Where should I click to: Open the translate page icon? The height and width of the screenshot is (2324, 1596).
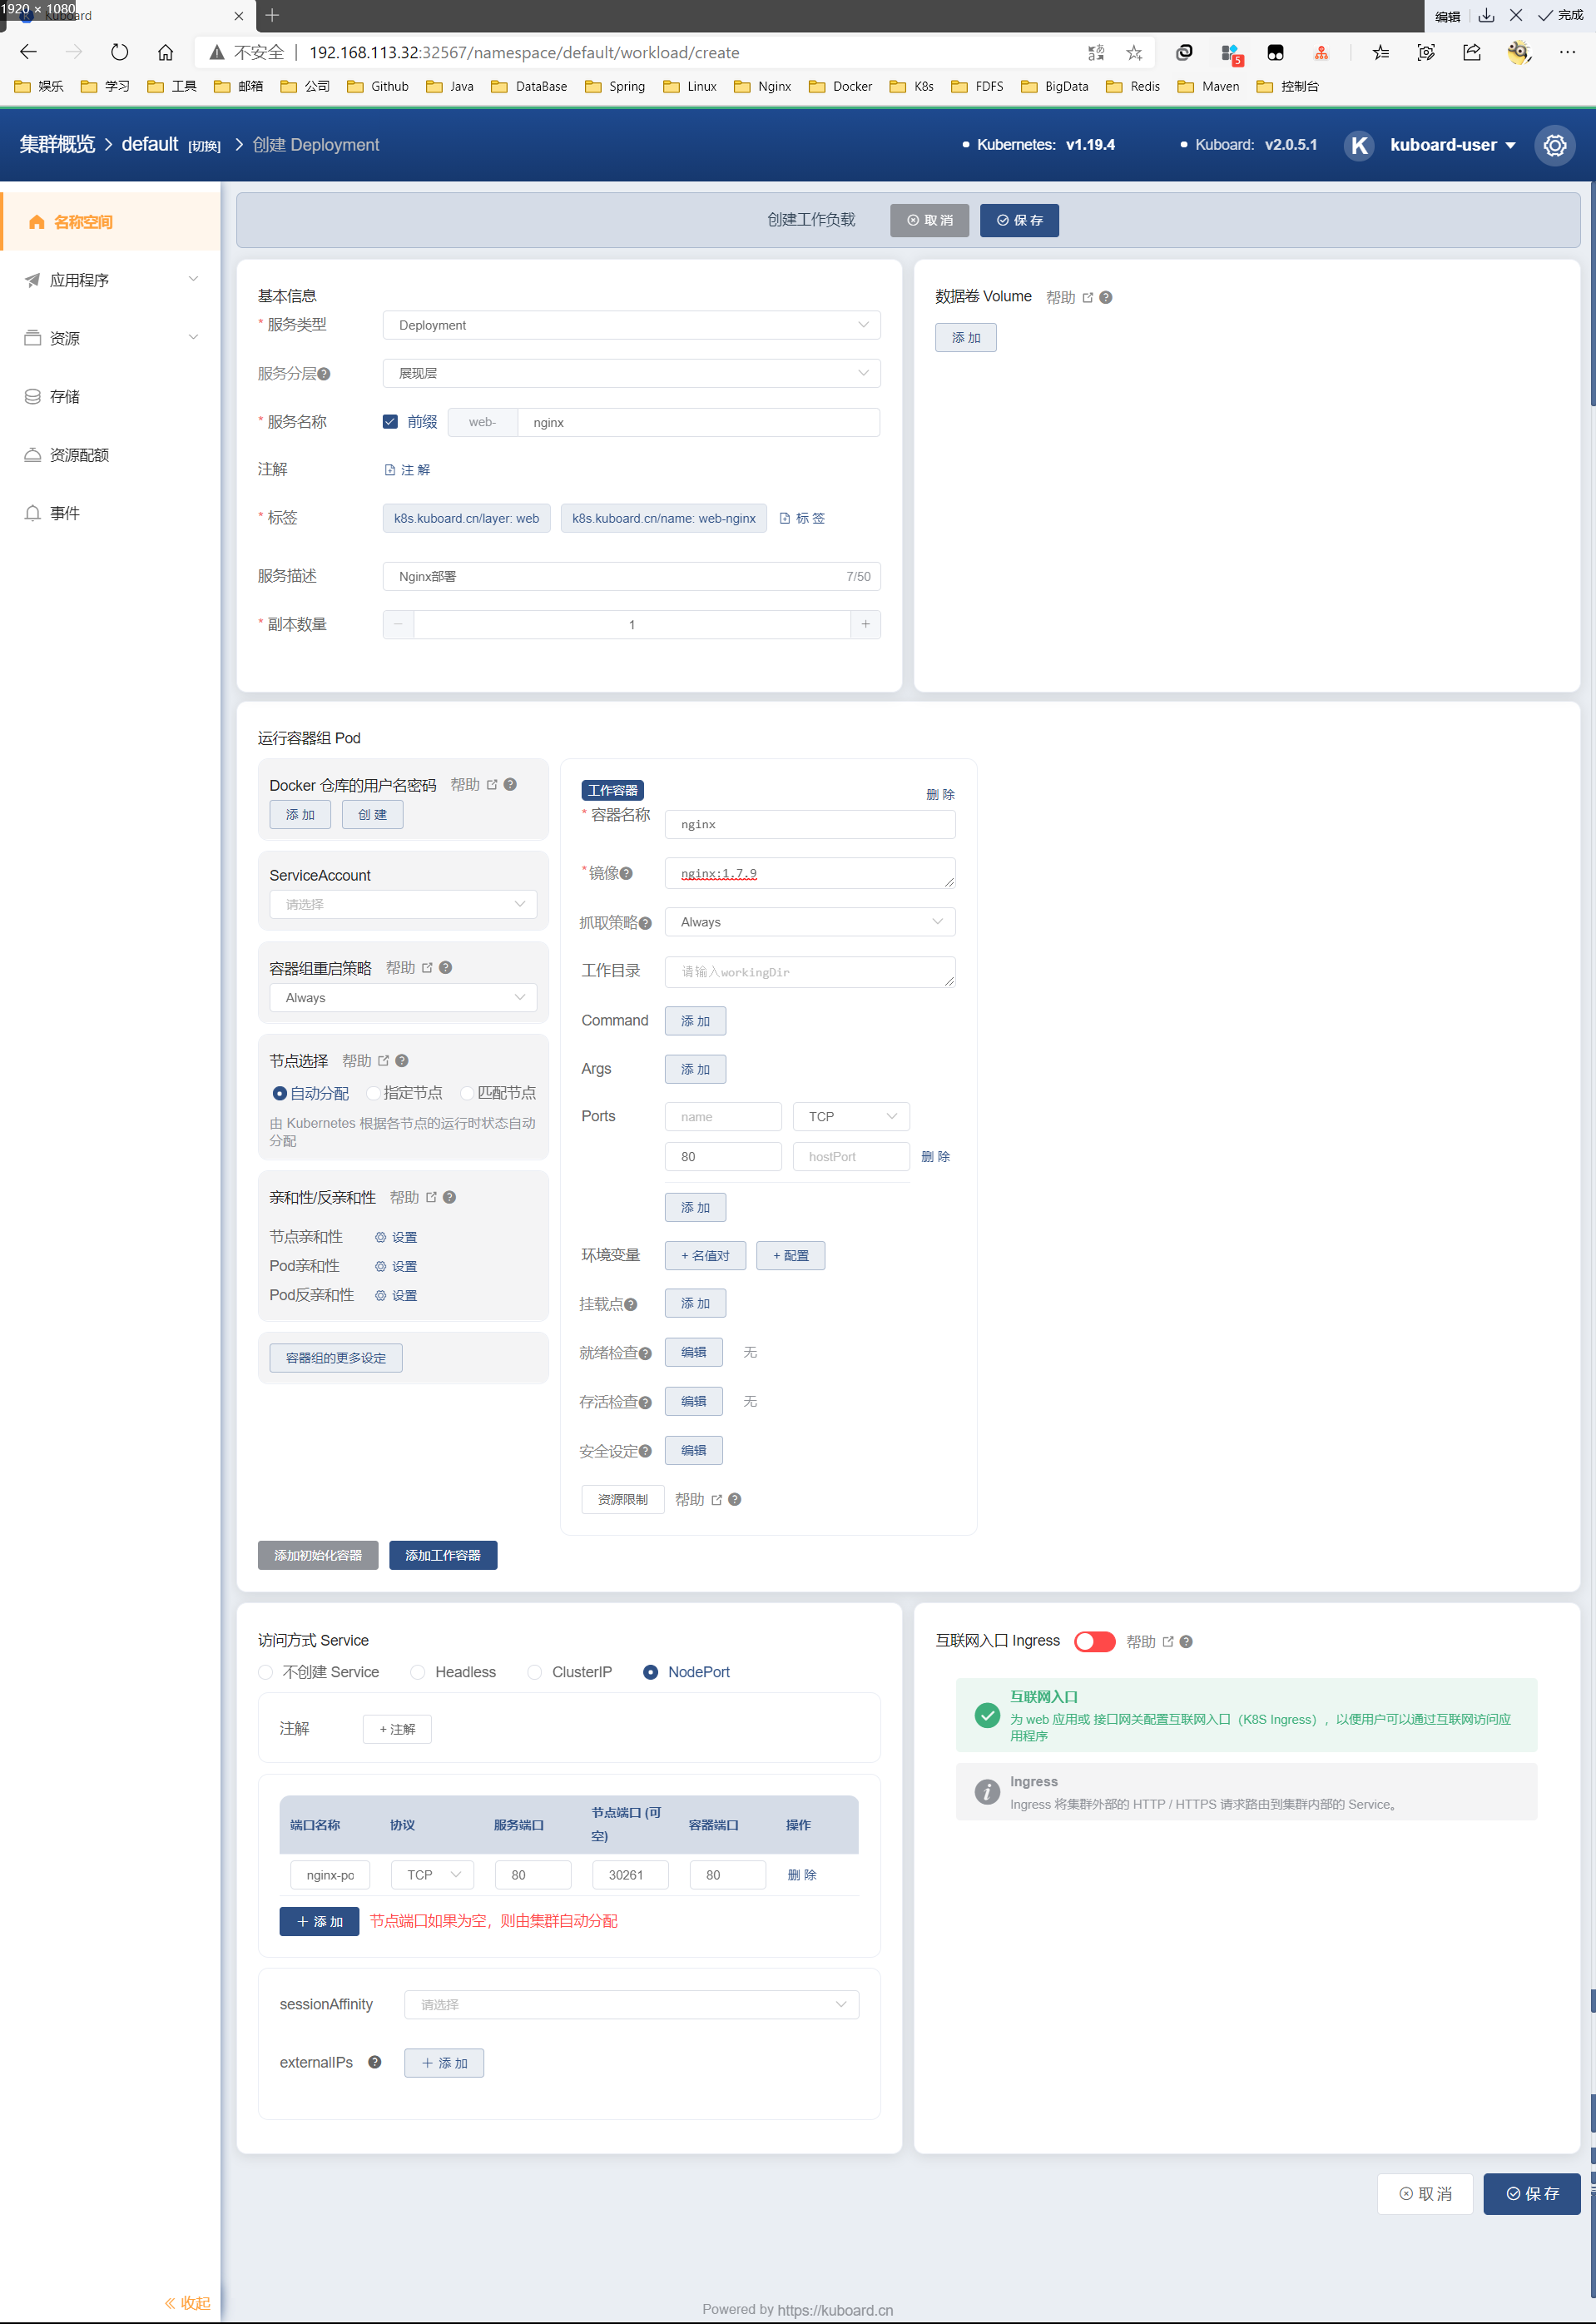click(1096, 52)
